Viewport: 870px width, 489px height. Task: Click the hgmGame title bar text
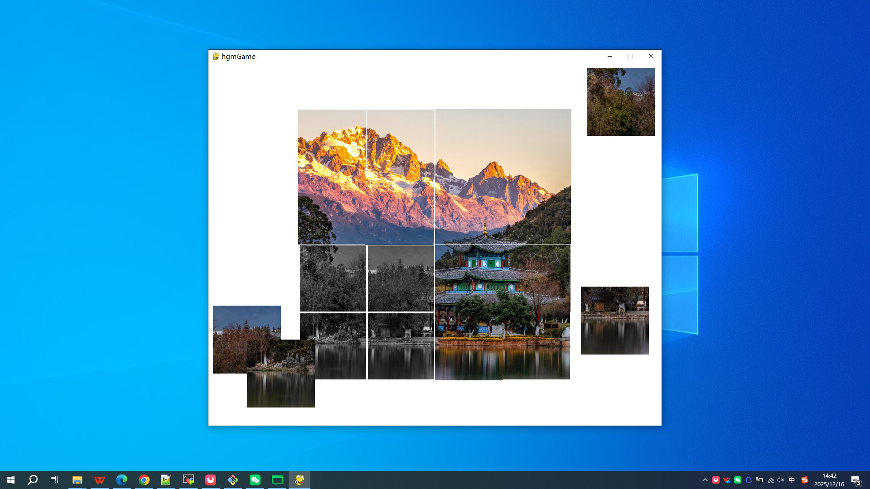[x=238, y=56]
